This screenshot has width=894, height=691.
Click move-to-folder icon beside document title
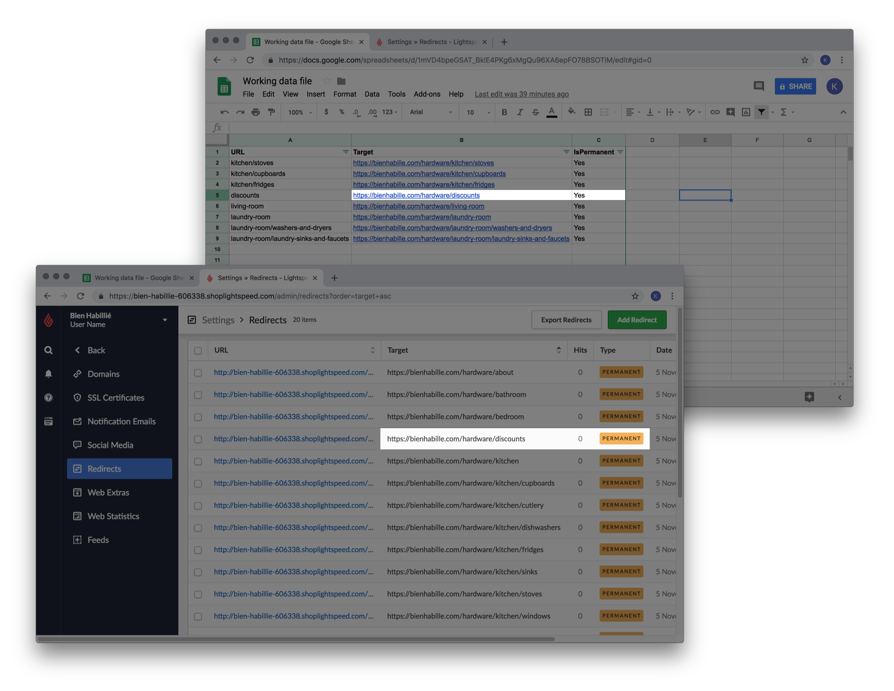pos(341,81)
